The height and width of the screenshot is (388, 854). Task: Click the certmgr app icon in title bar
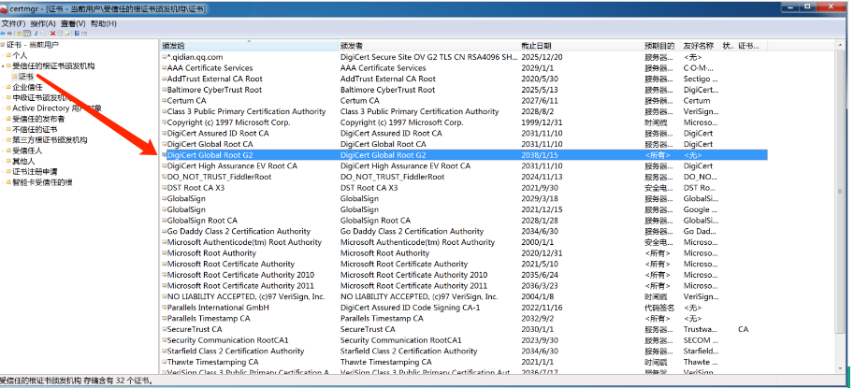(4, 9)
